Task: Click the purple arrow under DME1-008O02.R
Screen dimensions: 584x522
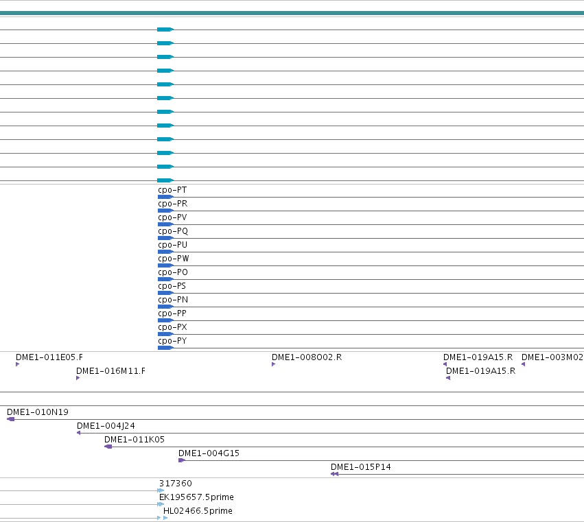Action: (273, 364)
